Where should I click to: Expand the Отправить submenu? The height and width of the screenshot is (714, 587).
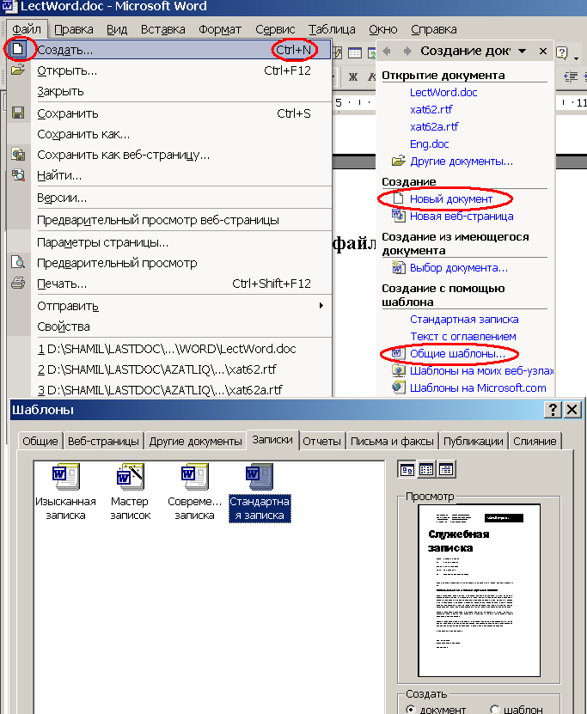tap(321, 306)
